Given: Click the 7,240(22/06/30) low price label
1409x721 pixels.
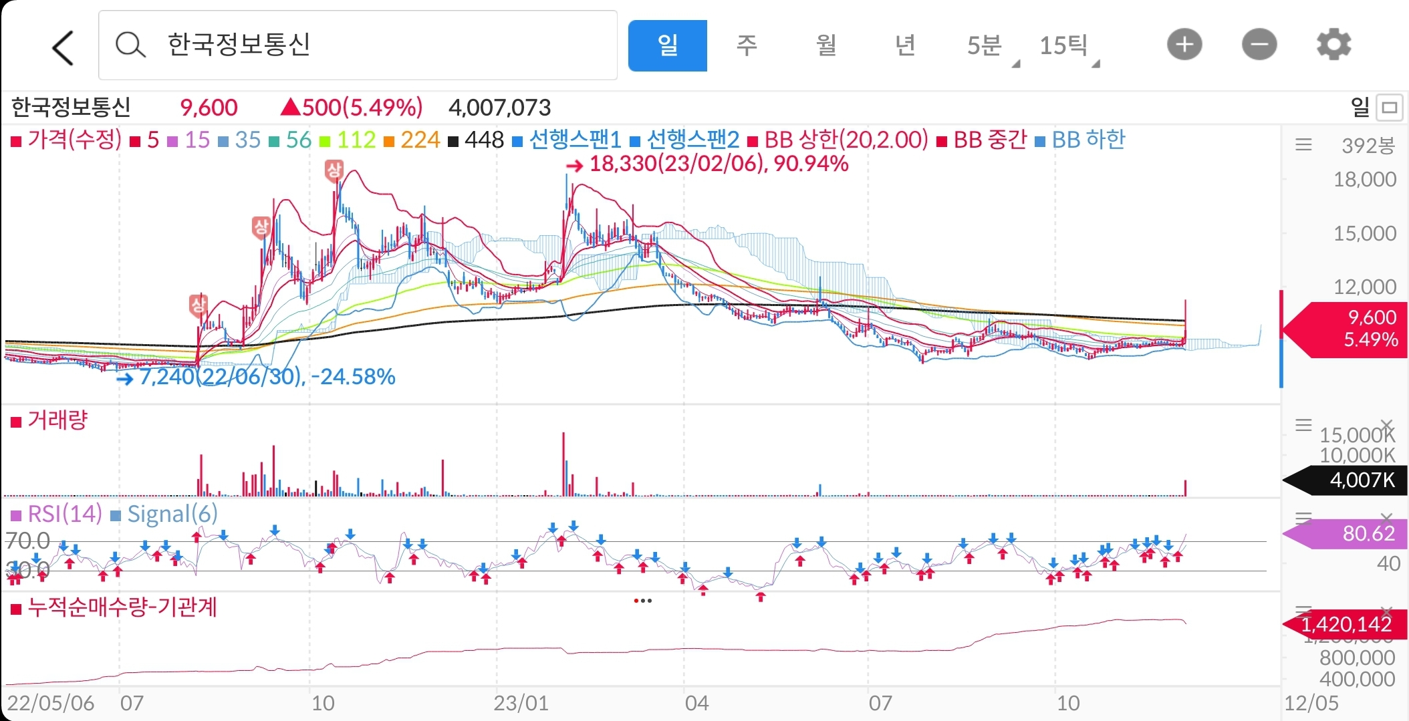Looking at the screenshot, I should point(267,377).
